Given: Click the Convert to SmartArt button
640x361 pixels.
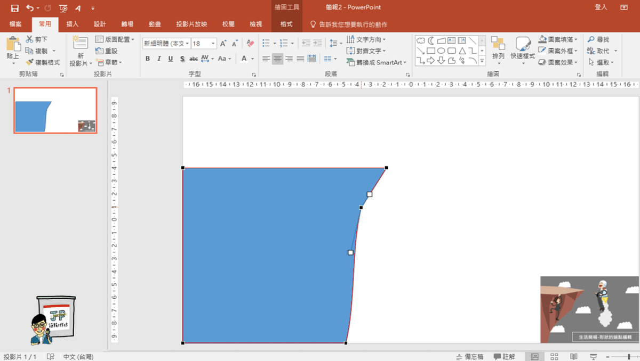Looking at the screenshot, I should tap(377, 62).
